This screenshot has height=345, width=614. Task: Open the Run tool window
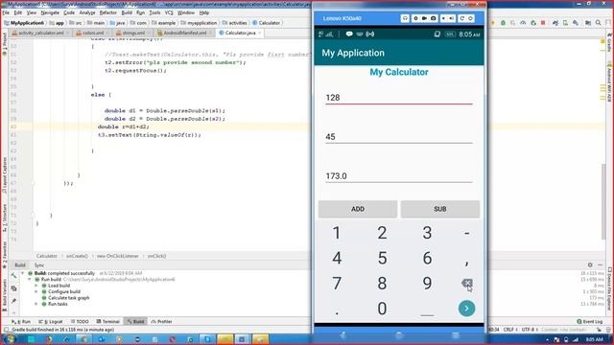pos(21,322)
